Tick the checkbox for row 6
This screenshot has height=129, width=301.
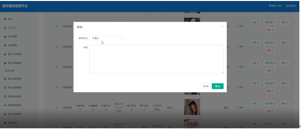[49, 108]
